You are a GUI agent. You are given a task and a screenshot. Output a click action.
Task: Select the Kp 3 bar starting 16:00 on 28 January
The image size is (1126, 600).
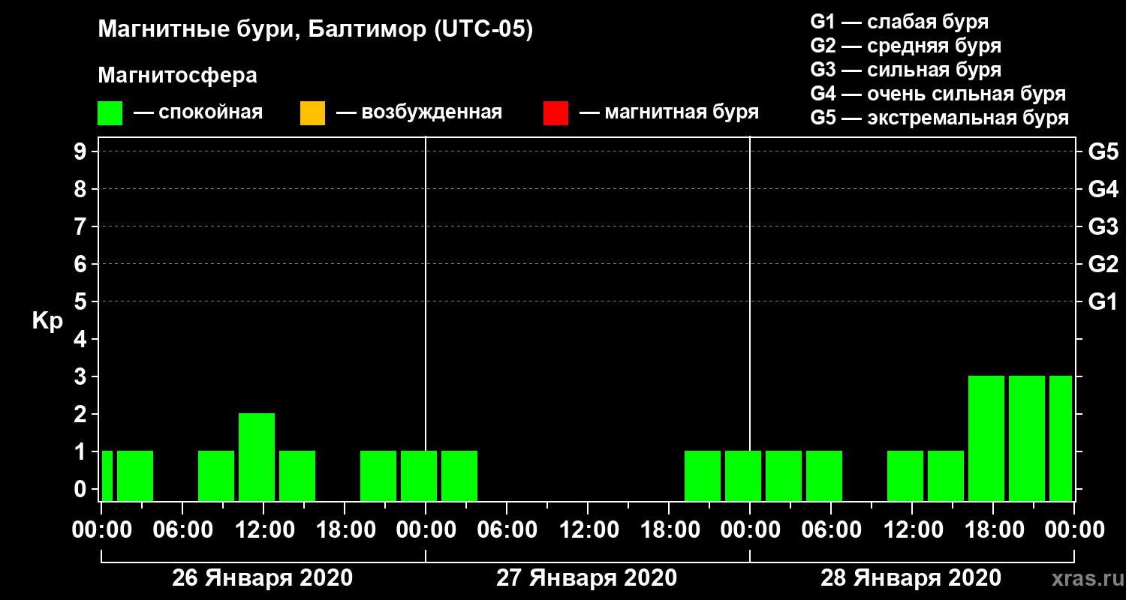(x=986, y=438)
